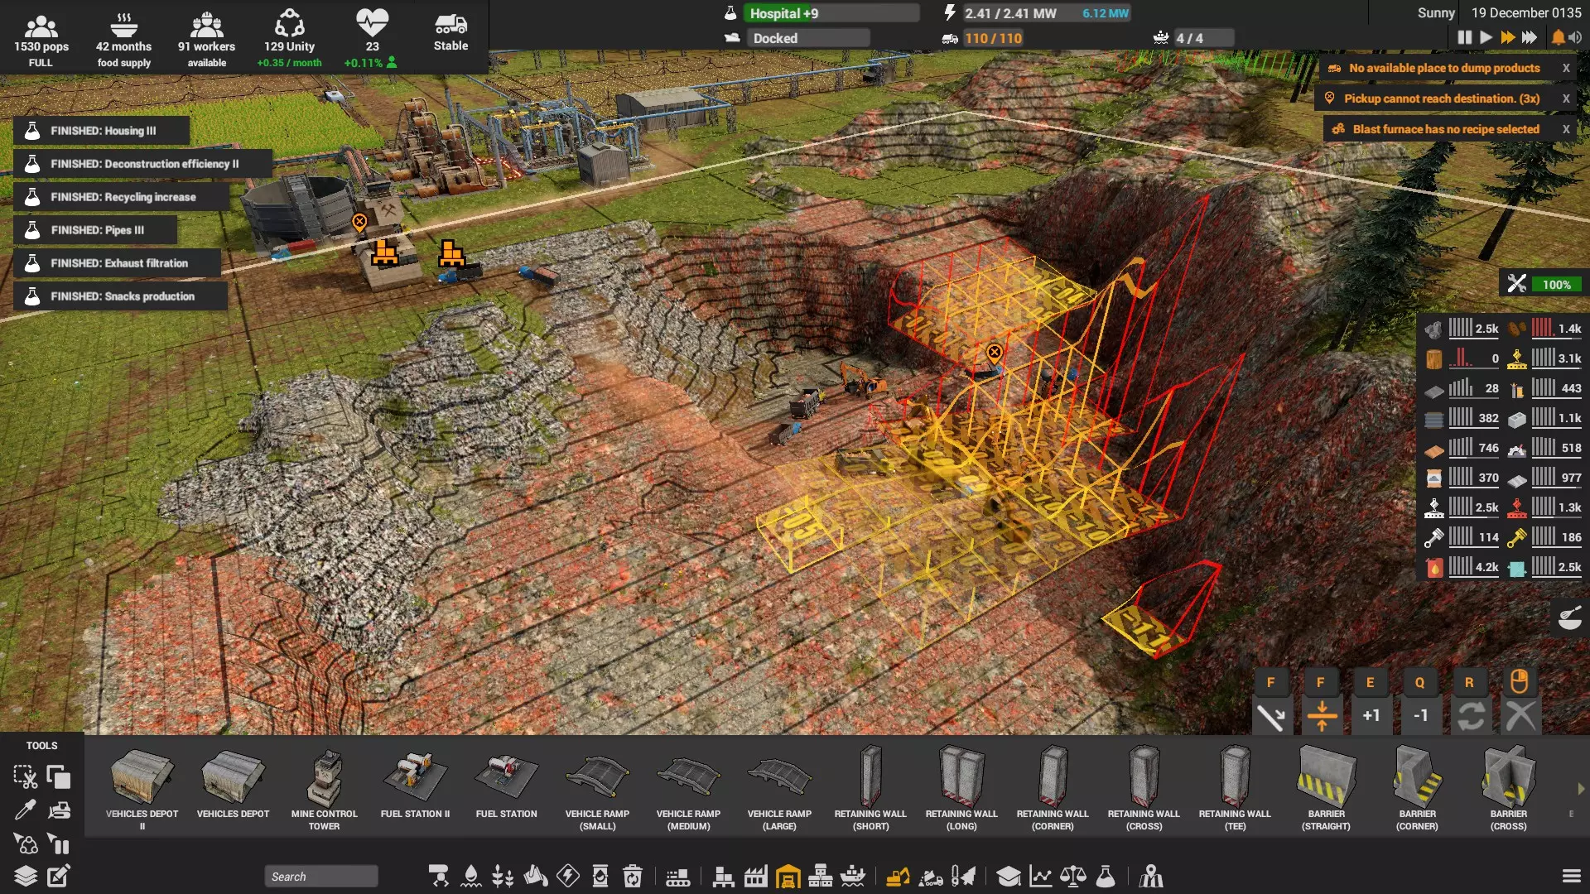Open the buildings-for-vehicles category tab

coord(788,876)
